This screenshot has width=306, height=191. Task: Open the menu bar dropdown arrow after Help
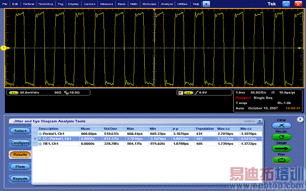(x=206, y=4)
